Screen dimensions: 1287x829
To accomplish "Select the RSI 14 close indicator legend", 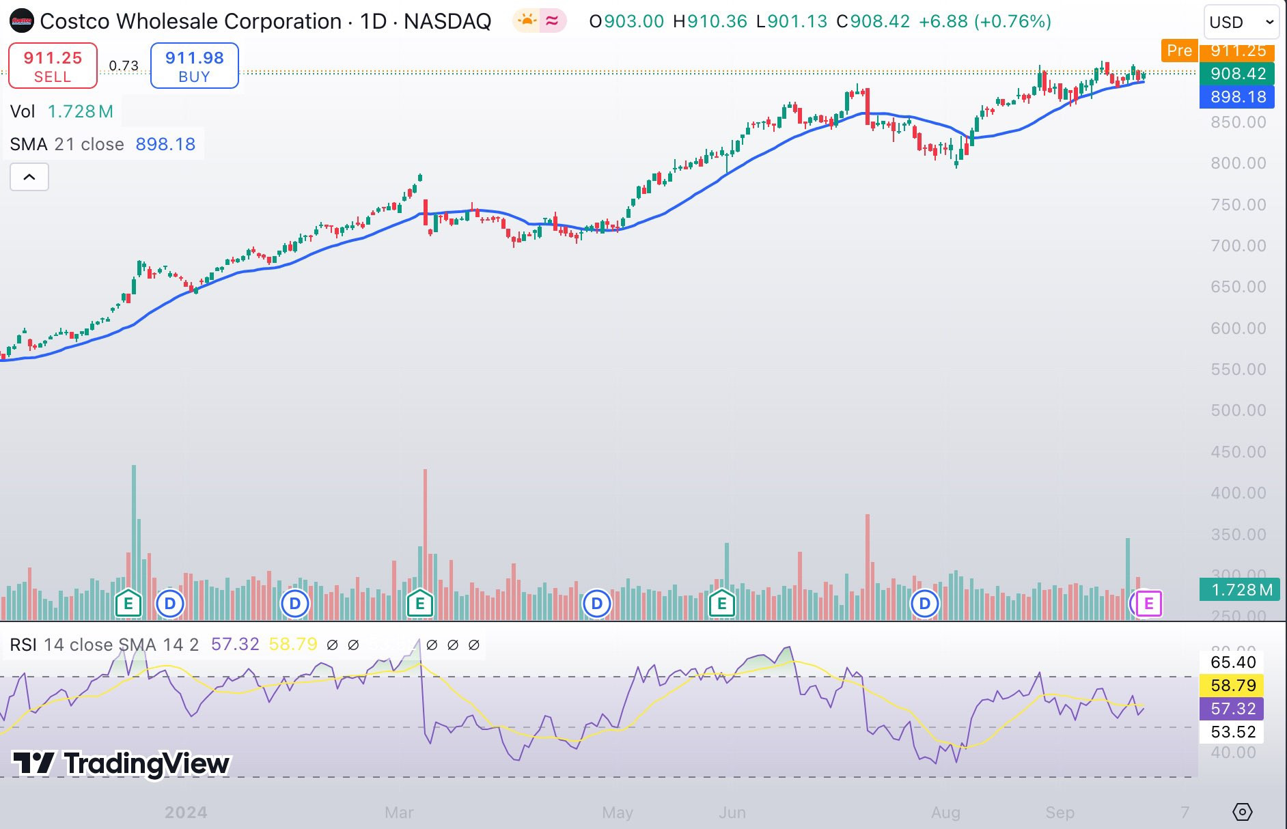I will [x=105, y=645].
